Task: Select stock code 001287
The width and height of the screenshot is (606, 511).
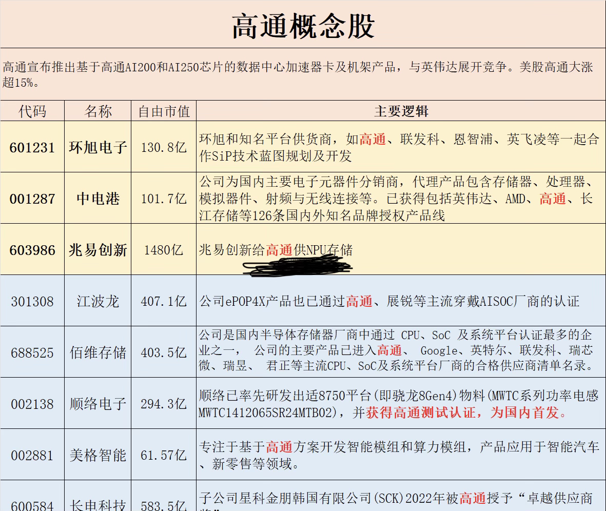Action: pyautogui.click(x=32, y=199)
